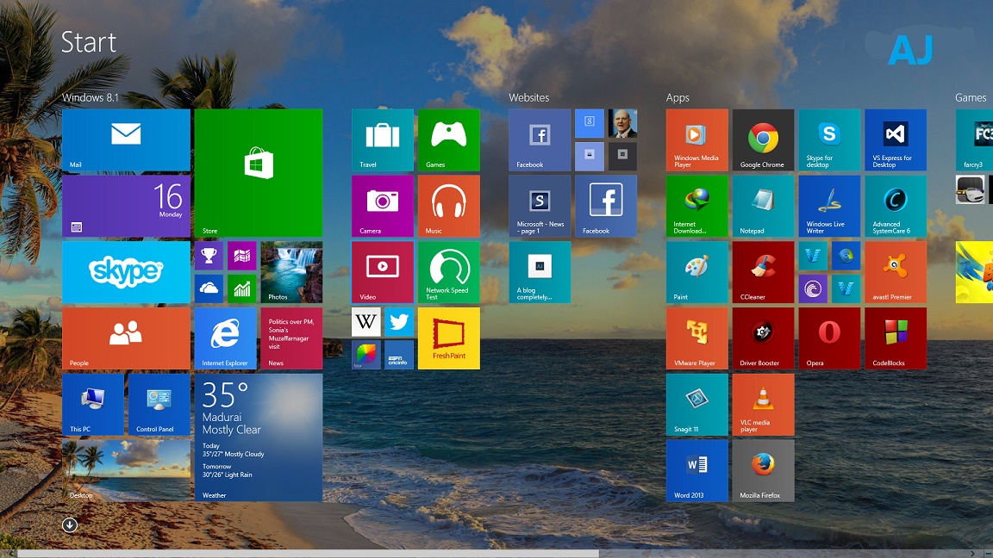Open the Store tile
This screenshot has width=993, height=558.
click(259, 173)
